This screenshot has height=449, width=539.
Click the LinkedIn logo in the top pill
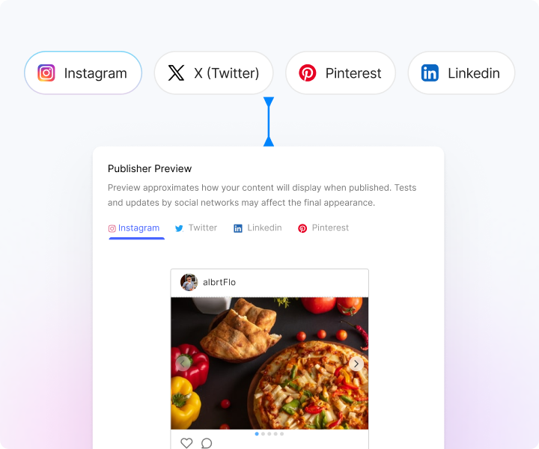click(x=430, y=73)
